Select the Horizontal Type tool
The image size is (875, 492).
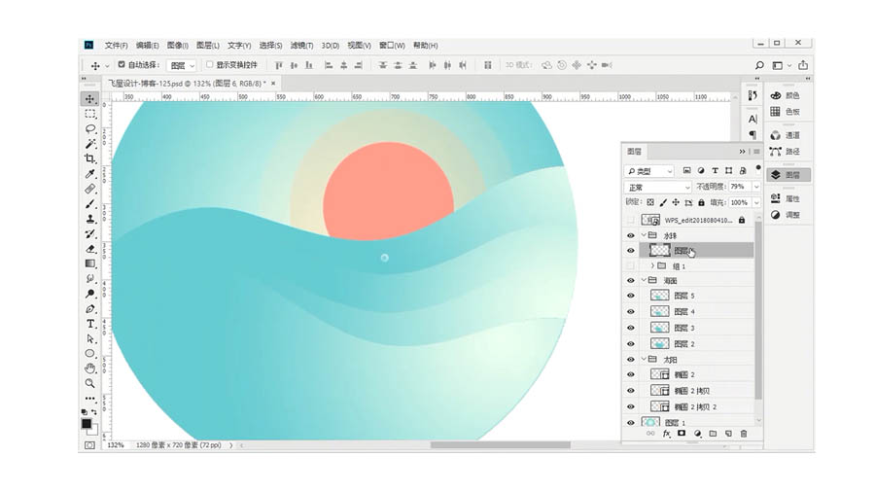(89, 323)
